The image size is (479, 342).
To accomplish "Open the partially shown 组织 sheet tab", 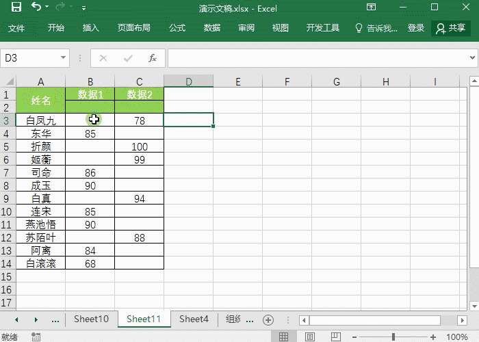I will [x=233, y=319].
